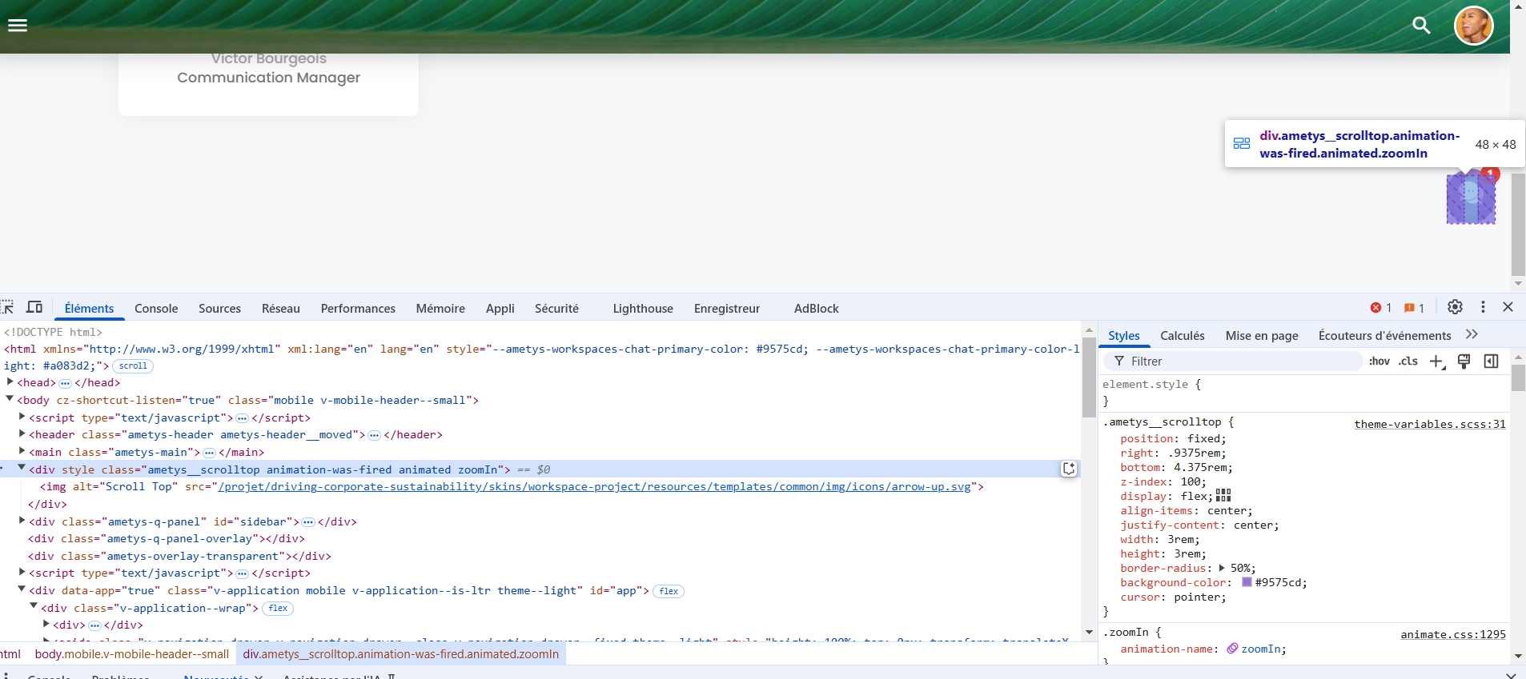Activate the element inspector picker tool
The width and height of the screenshot is (1526, 679).
click(7, 307)
